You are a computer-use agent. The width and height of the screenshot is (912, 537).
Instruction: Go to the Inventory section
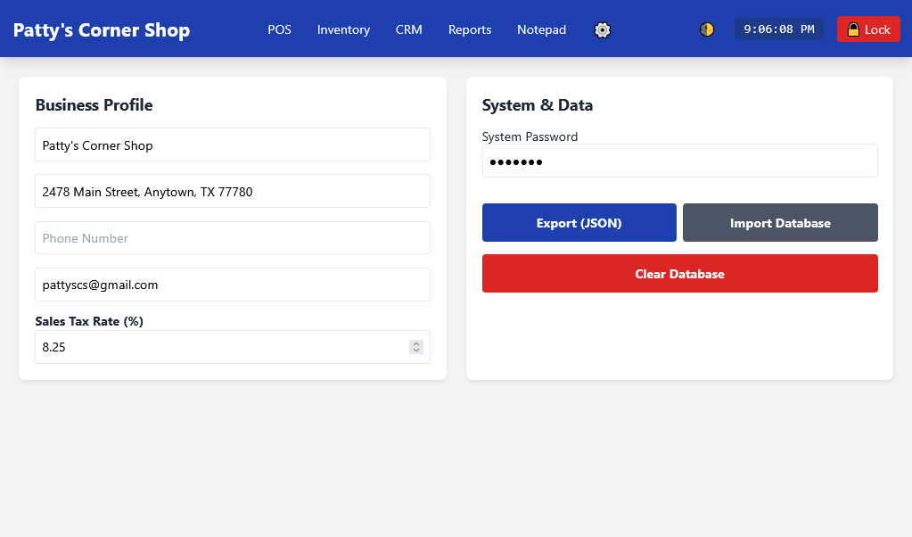pyautogui.click(x=343, y=29)
